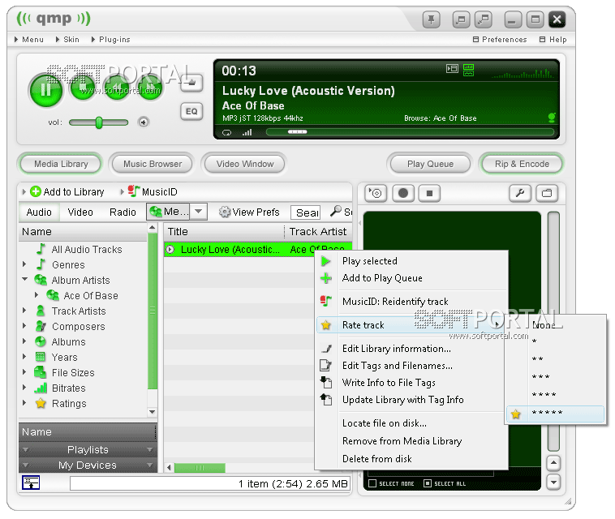The image size is (615, 519).
Task: Click the layout toggle icon at bottom-left
Action: [x=31, y=483]
